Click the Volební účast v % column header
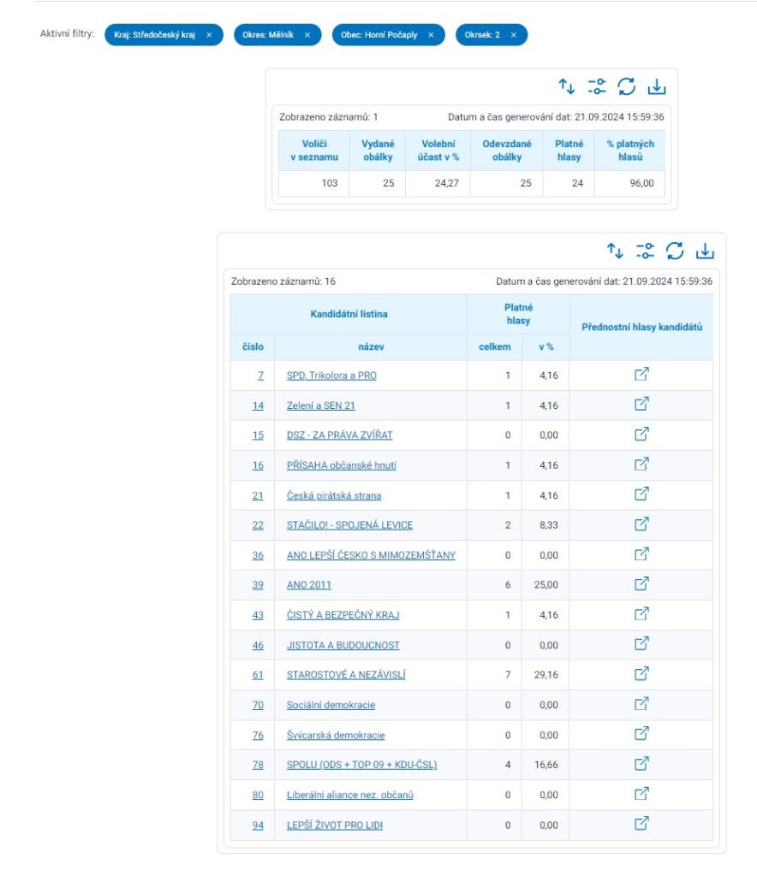This screenshot has width=757, height=876. pyautogui.click(x=438, y=151)
